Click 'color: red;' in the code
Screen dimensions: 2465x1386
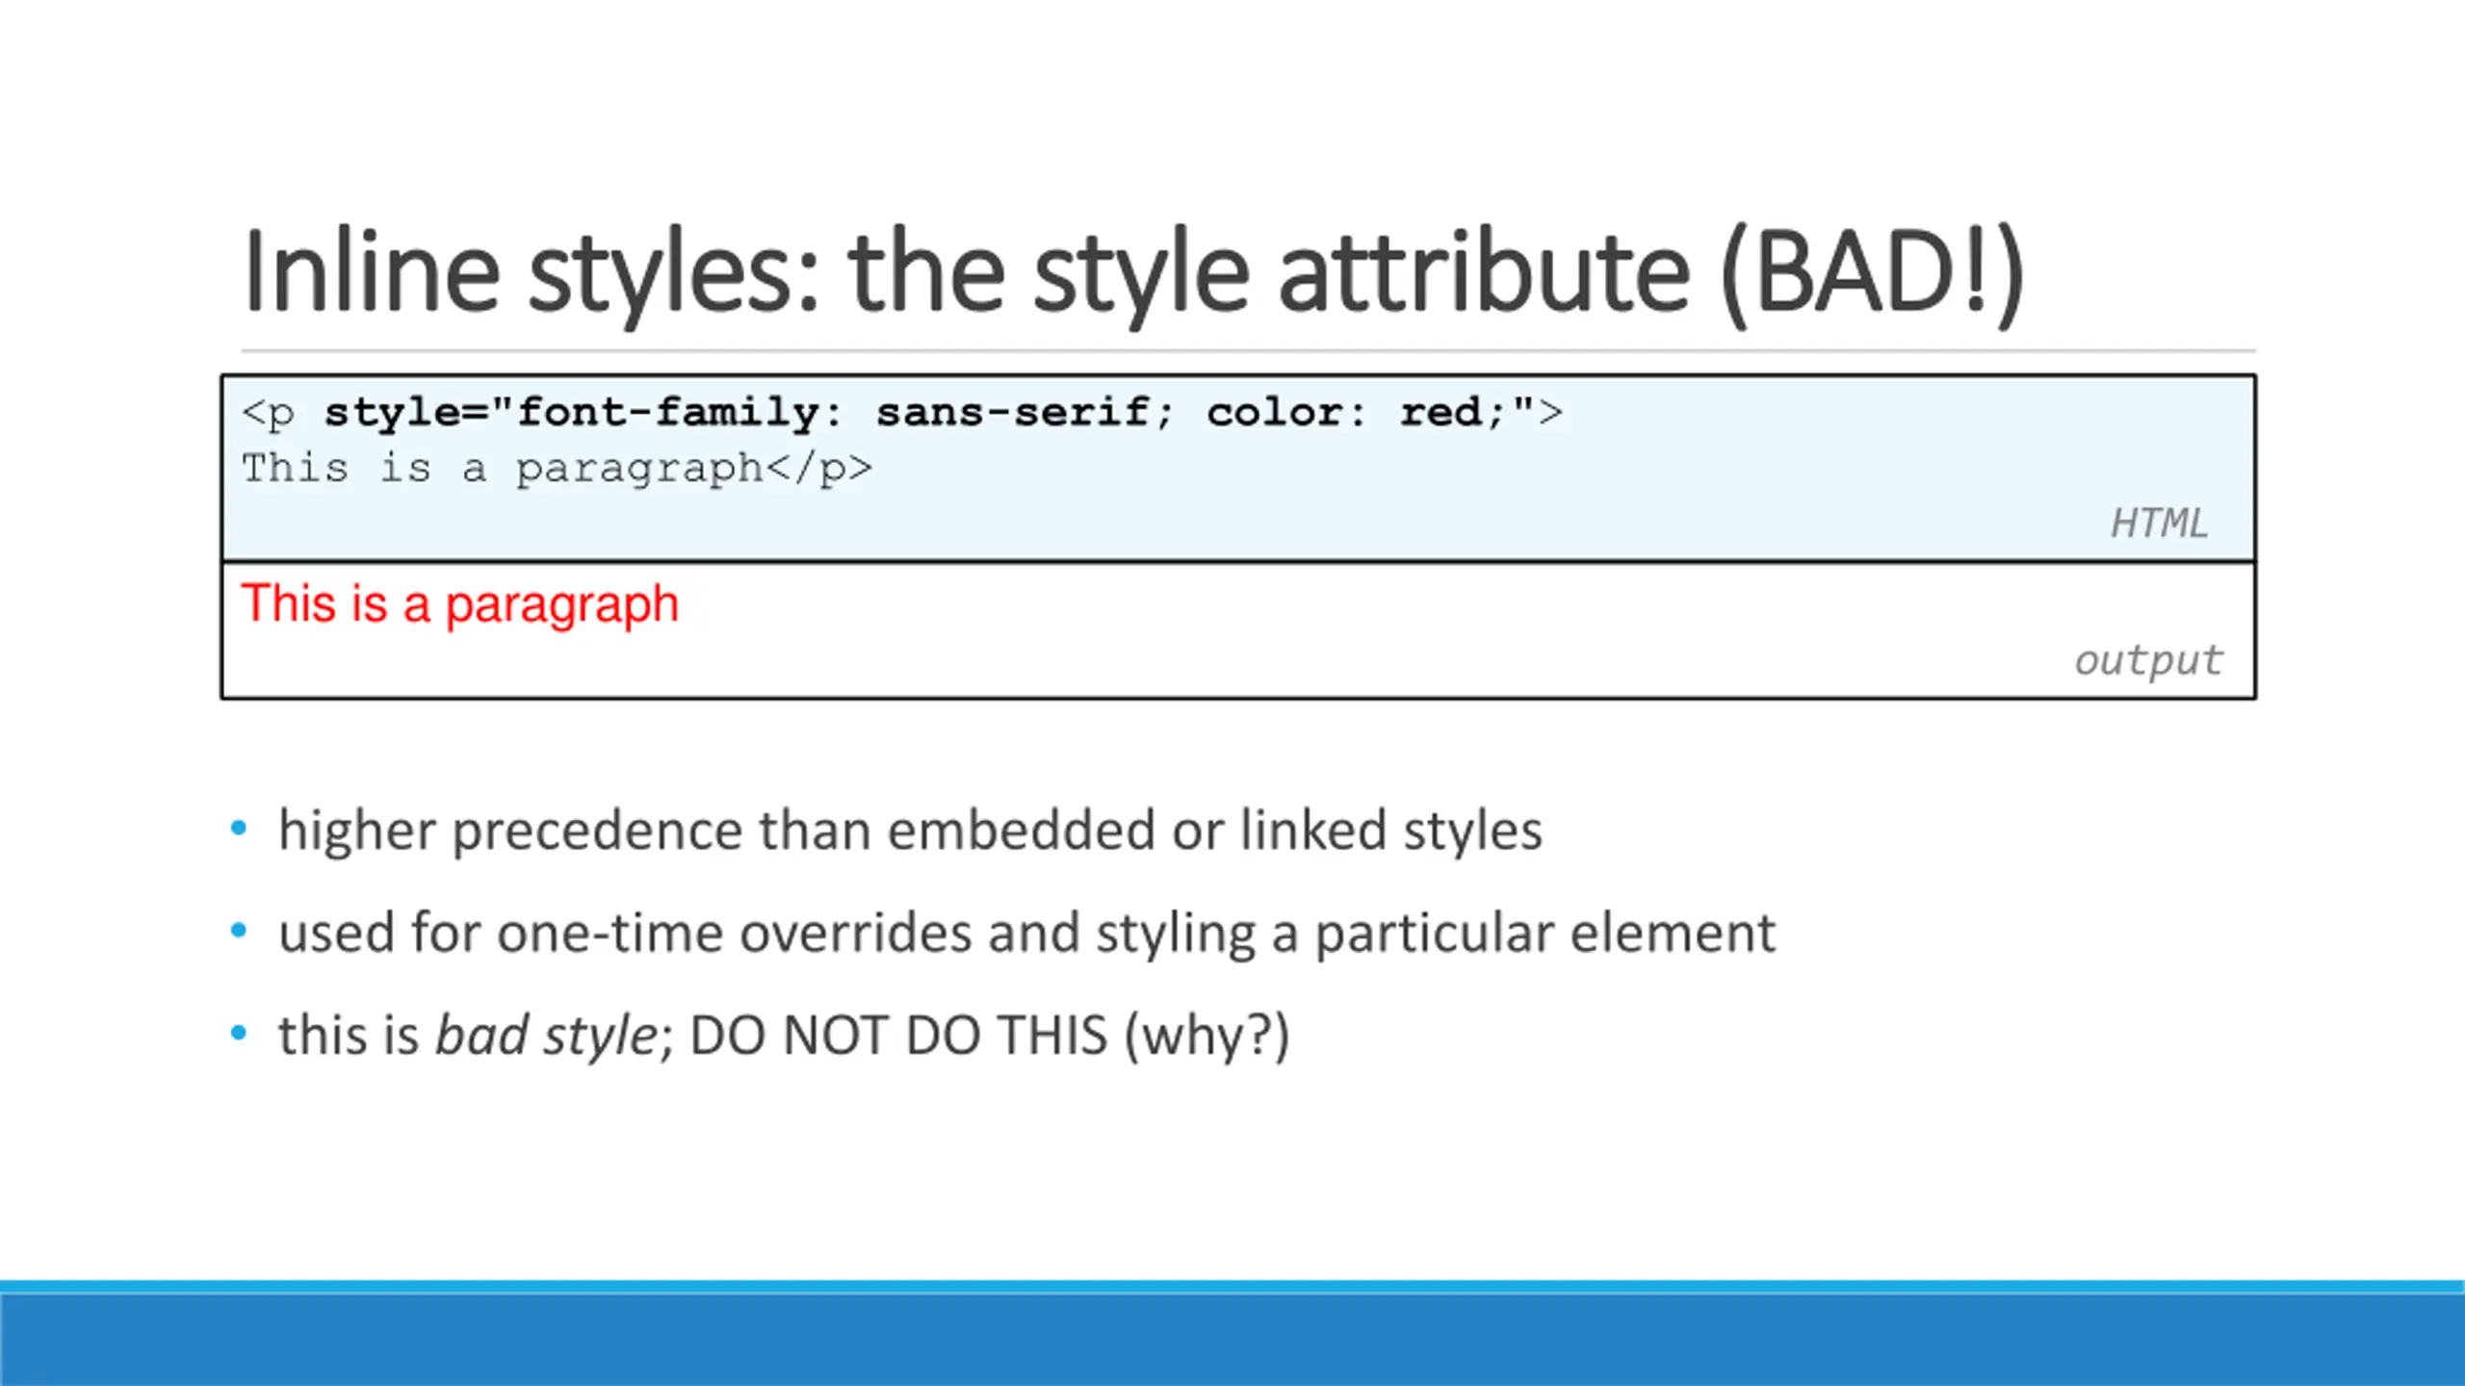1358,413
